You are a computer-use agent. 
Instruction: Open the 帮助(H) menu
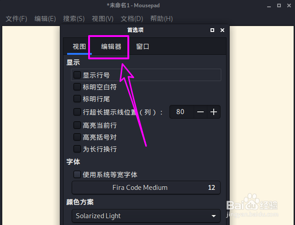[161, 19]
